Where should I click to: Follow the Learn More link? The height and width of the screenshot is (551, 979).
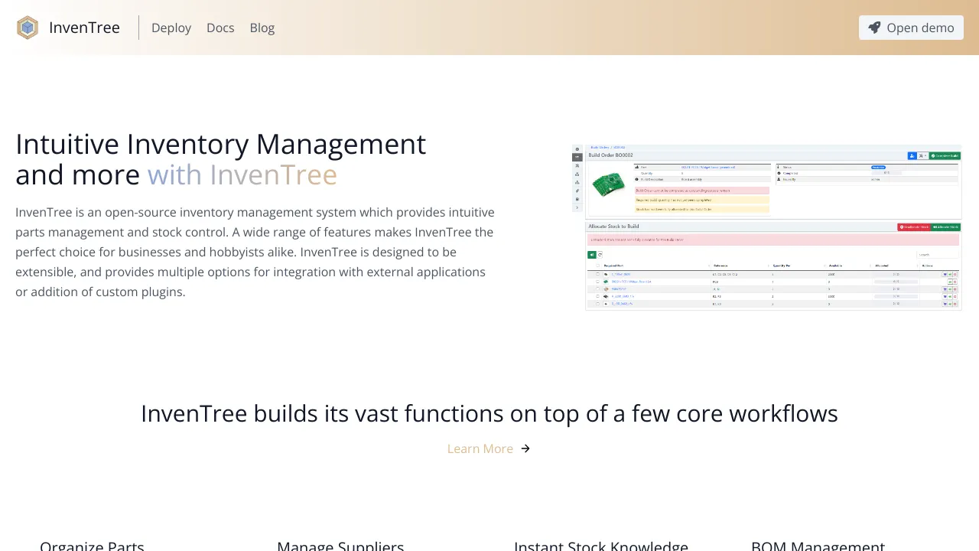[x=480, y=448]
